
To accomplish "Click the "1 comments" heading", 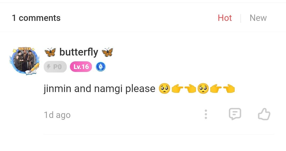I will (36, 18).
